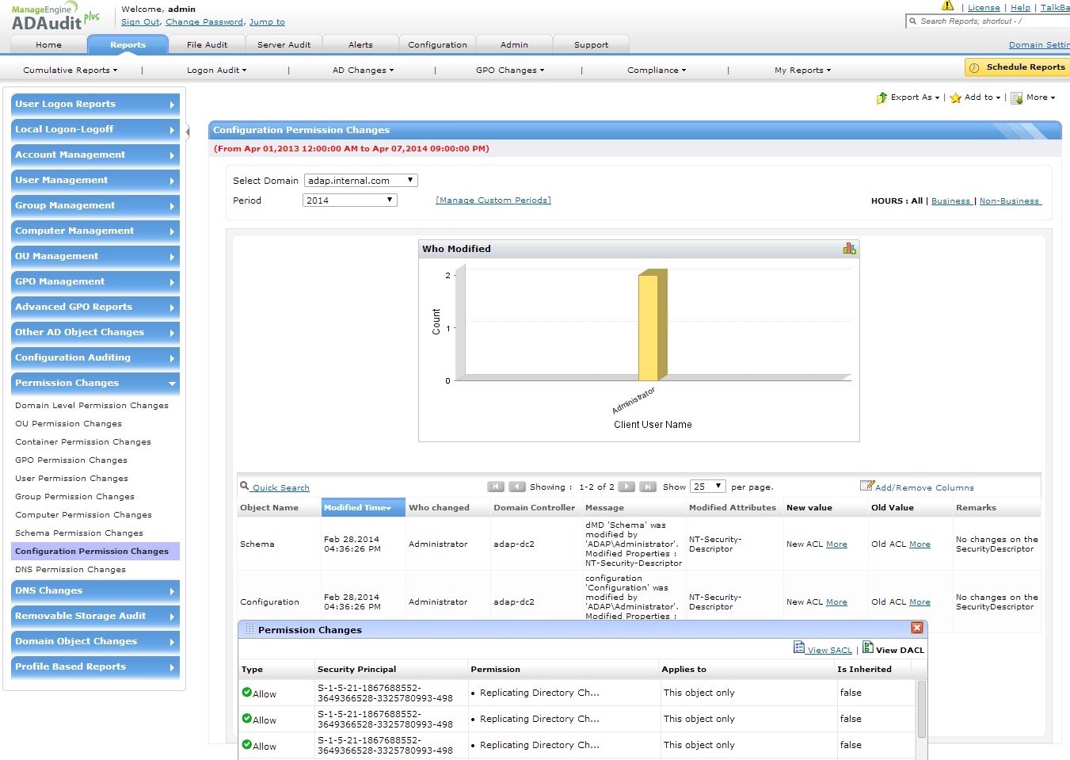Switch to the File Audit tab
This screenshot has width=1070, height=760.
(207, 45)
